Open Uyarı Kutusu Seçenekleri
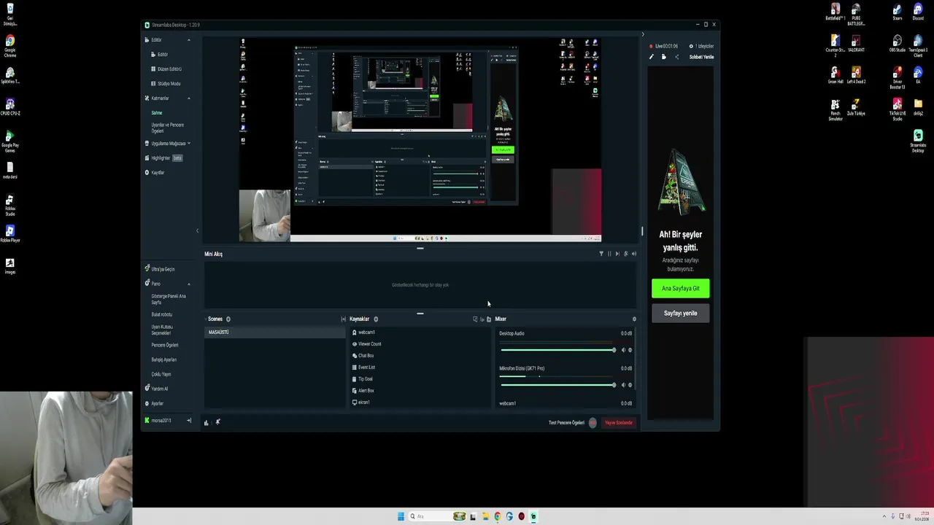Image resolution: width=934 pixels, height=525 pixels. coord(161,330)
